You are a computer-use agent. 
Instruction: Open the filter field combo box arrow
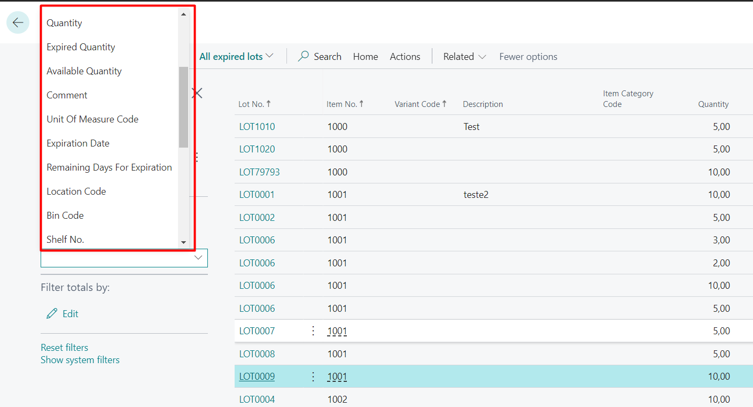pos(198,258)
